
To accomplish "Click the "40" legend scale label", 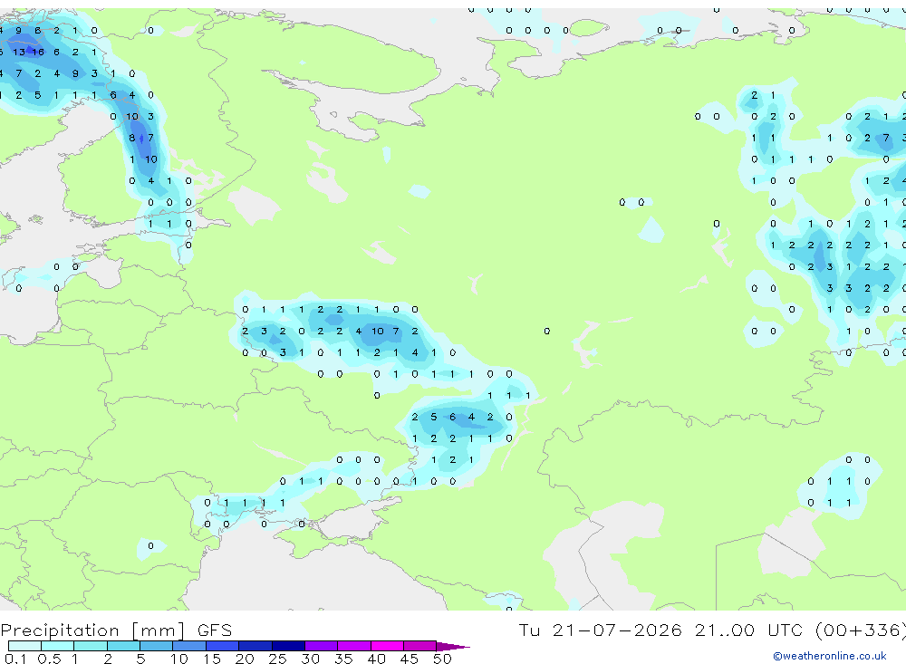I will [x=376, y=659].
